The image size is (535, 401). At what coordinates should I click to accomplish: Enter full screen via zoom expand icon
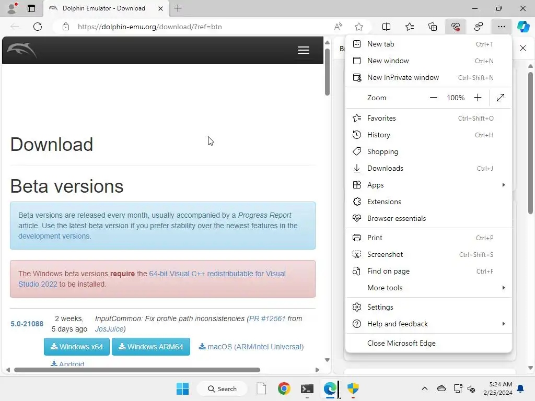point(500,98)
